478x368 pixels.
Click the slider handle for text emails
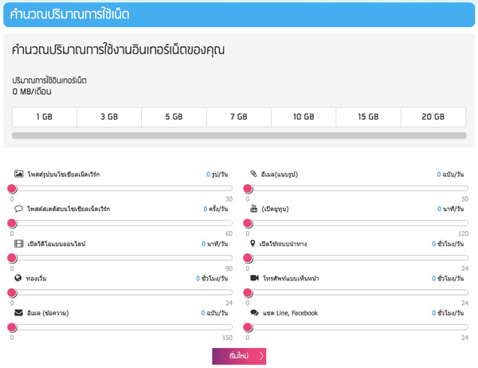tap(12, 327)
